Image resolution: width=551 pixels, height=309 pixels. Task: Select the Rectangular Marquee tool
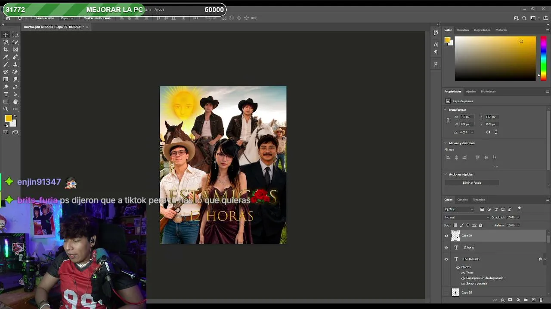[x=15, y=35]
